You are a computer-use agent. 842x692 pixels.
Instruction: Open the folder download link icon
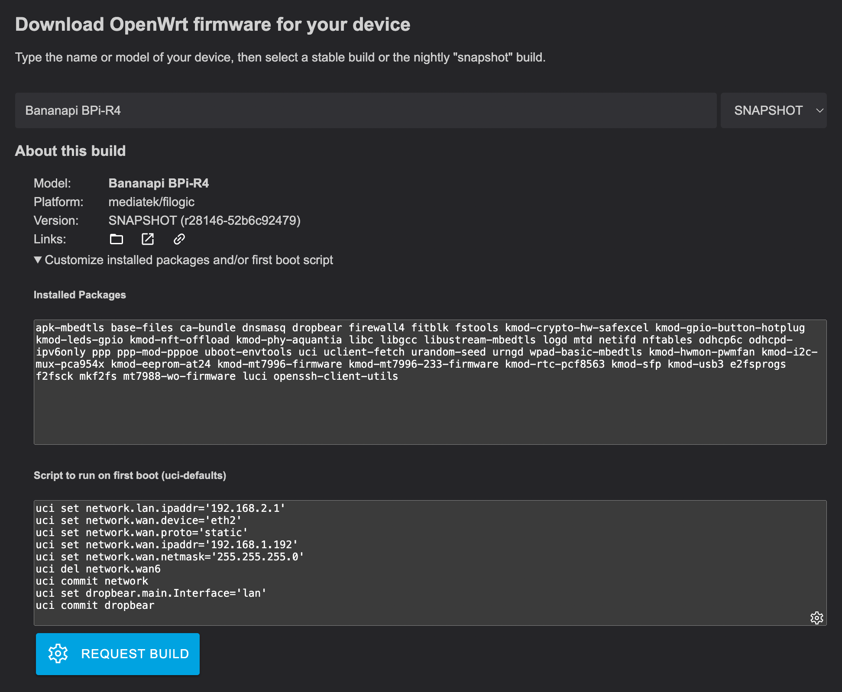pos(116,239)
